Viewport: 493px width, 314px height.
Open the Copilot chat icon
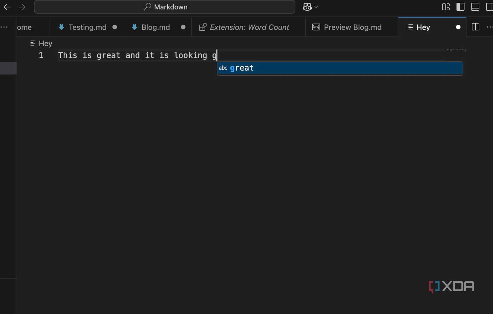tap(307, 7)
